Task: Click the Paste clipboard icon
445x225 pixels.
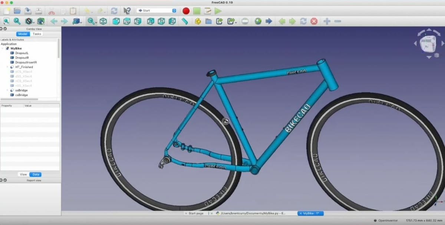Action: [73, 11]
